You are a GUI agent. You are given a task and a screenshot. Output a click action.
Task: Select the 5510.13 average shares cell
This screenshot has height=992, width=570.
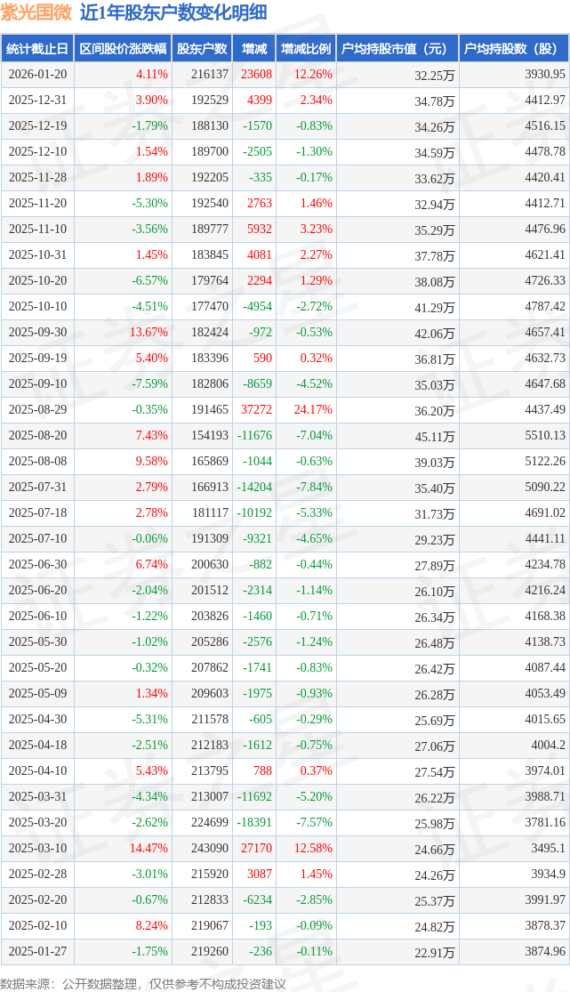coord(545,436)
